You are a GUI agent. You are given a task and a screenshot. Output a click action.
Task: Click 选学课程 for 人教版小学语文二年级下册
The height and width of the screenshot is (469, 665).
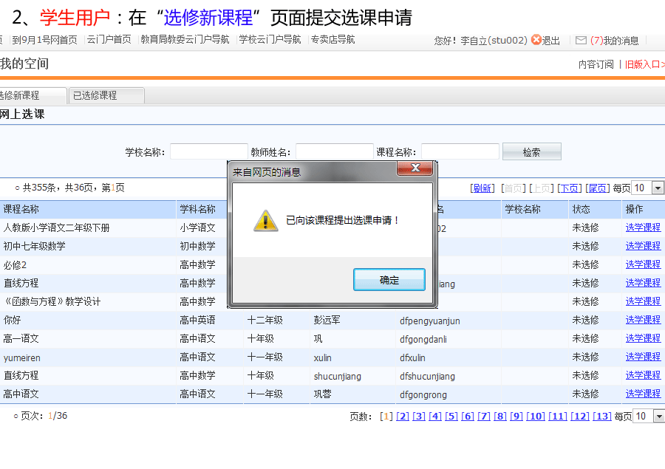click(643, 227)
